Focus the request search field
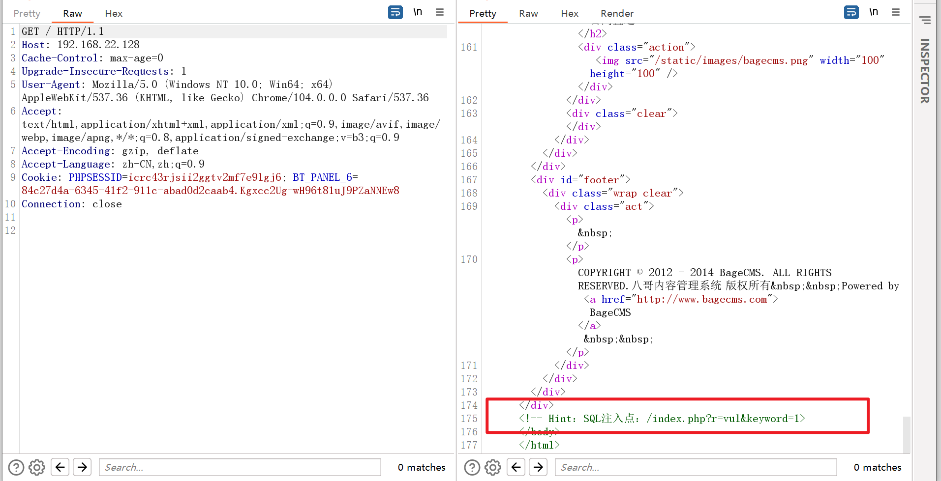941x481 pixels. tap(240, 467)
